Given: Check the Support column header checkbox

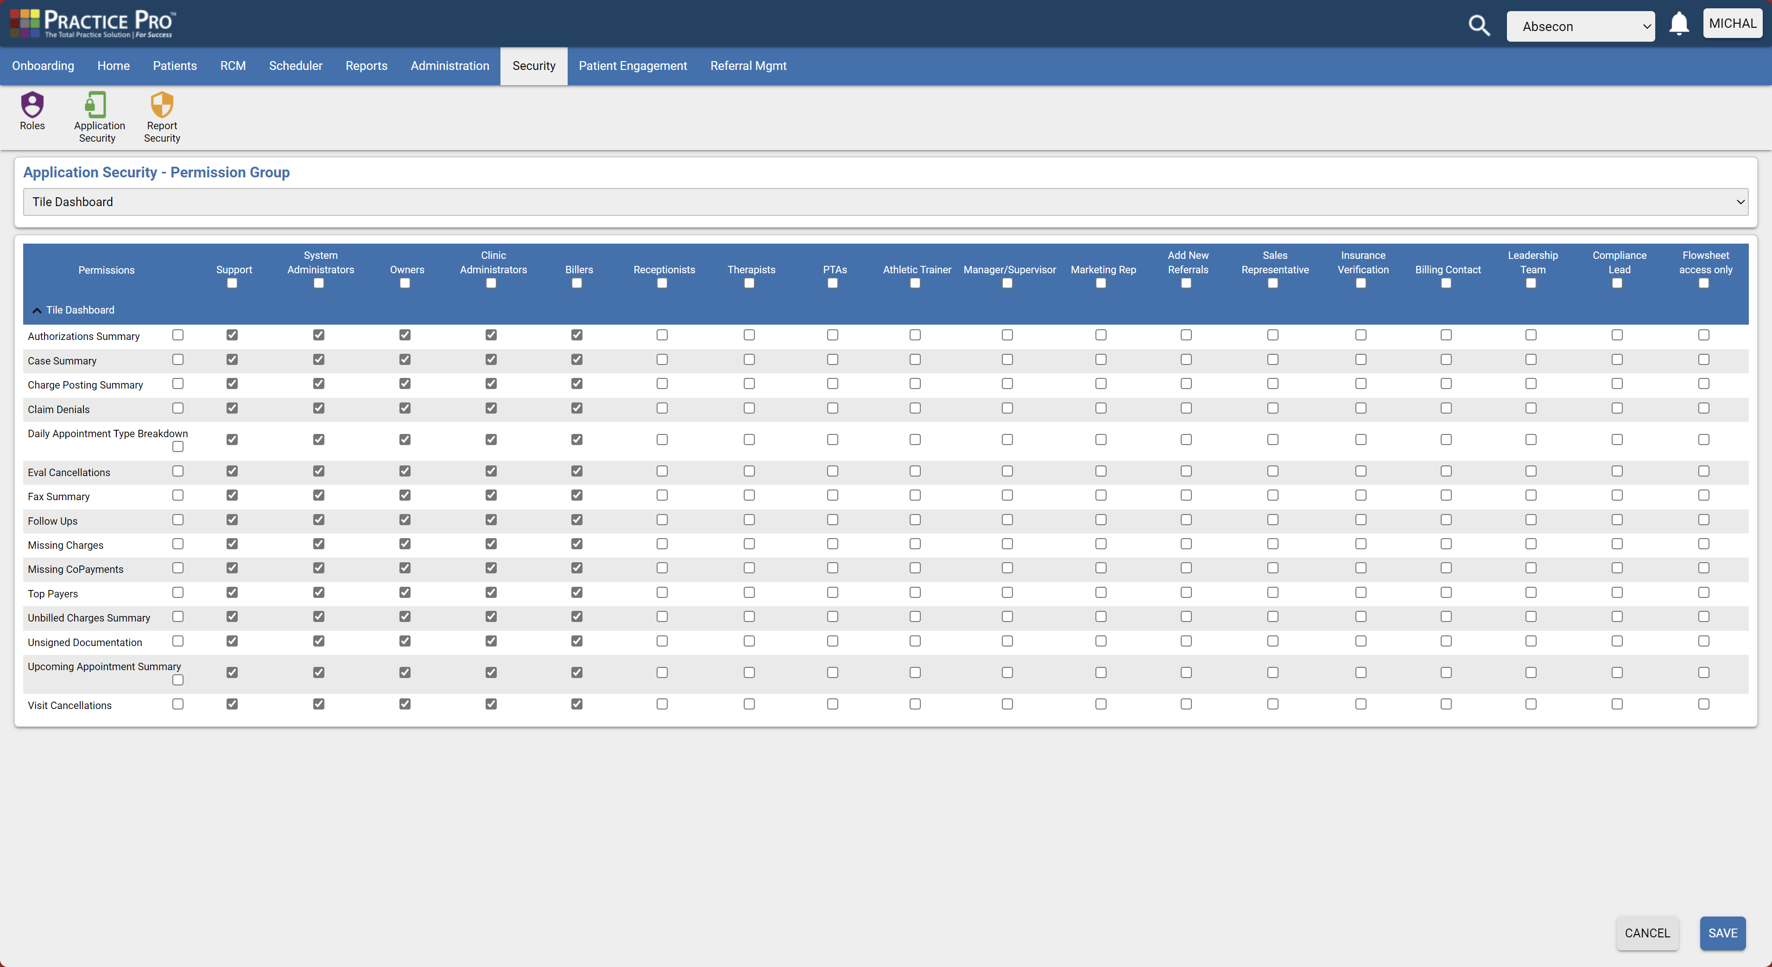Looking at the screenshot, I should click(232, 283).
